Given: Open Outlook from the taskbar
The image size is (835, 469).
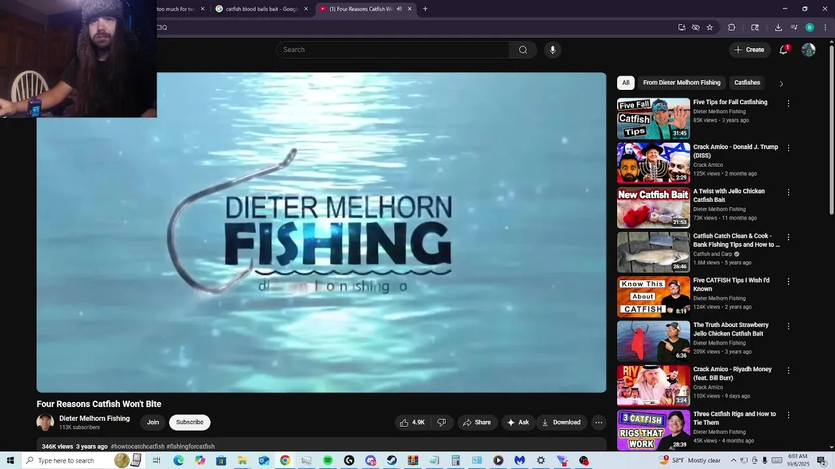Looking at the screenshot, I should (x=264, y=461).
